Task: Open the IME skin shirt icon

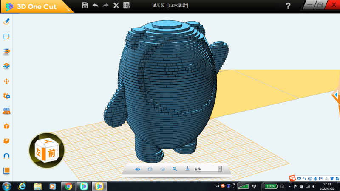Action: click(332, 178)
